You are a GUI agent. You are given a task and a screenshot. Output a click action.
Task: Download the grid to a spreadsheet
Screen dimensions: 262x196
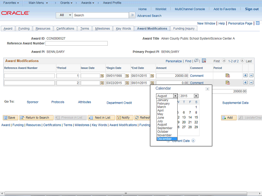click(204, 61)
